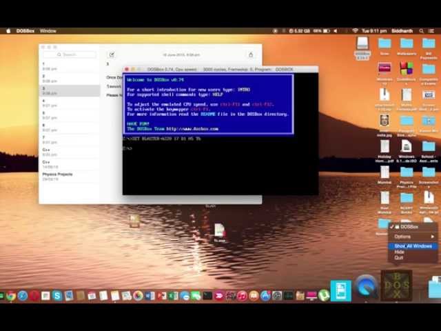The height and width of the screenshot is (331, 441).
Task: Open iBooks from the dock
Action: (x=254, y=296)
